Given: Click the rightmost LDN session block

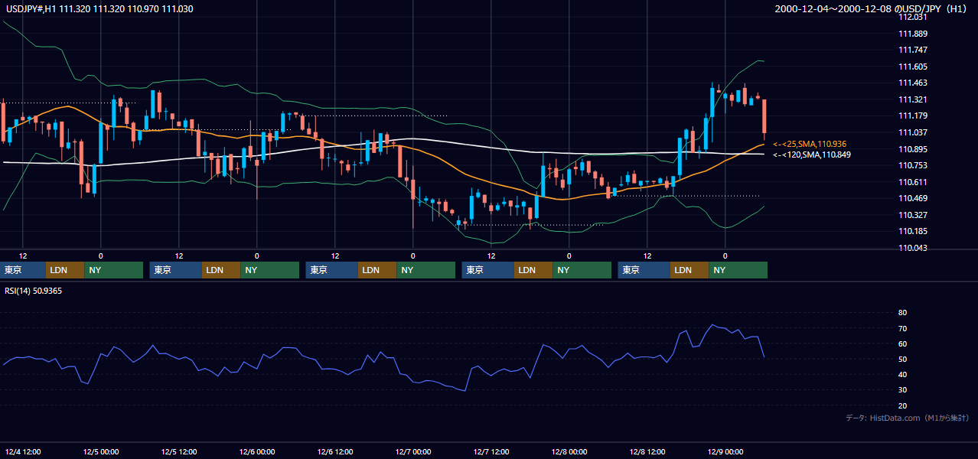Looking at the screenshot, I should tap(689, 270).
